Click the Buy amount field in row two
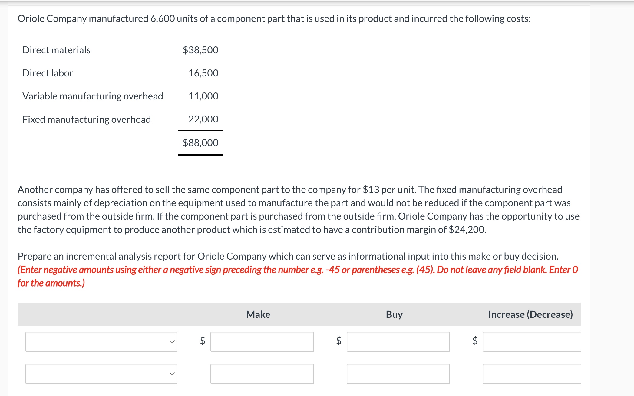Viewport: 634px width, 396px height. pyautogui.click(x=398, y=374)
